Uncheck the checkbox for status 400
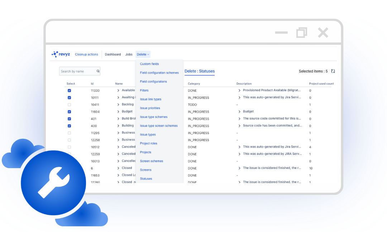This screenshot has height=232, width=387. pyautogui.click(x=70, y=126)
